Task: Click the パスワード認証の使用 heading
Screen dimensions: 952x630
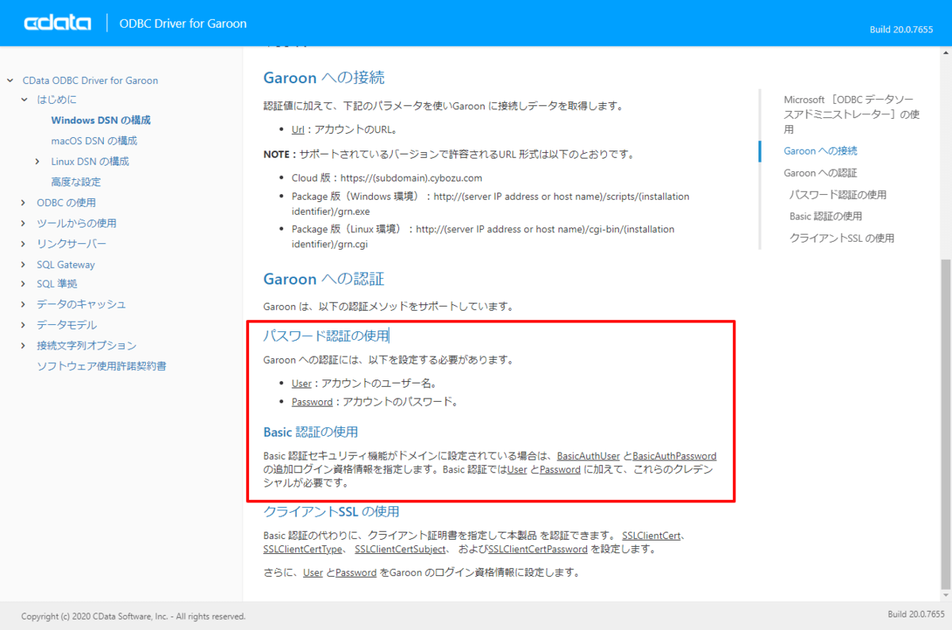Action: tap(326, 336)
